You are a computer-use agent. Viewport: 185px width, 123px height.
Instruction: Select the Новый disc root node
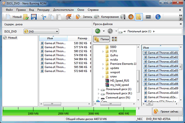[x=10, y=38]
